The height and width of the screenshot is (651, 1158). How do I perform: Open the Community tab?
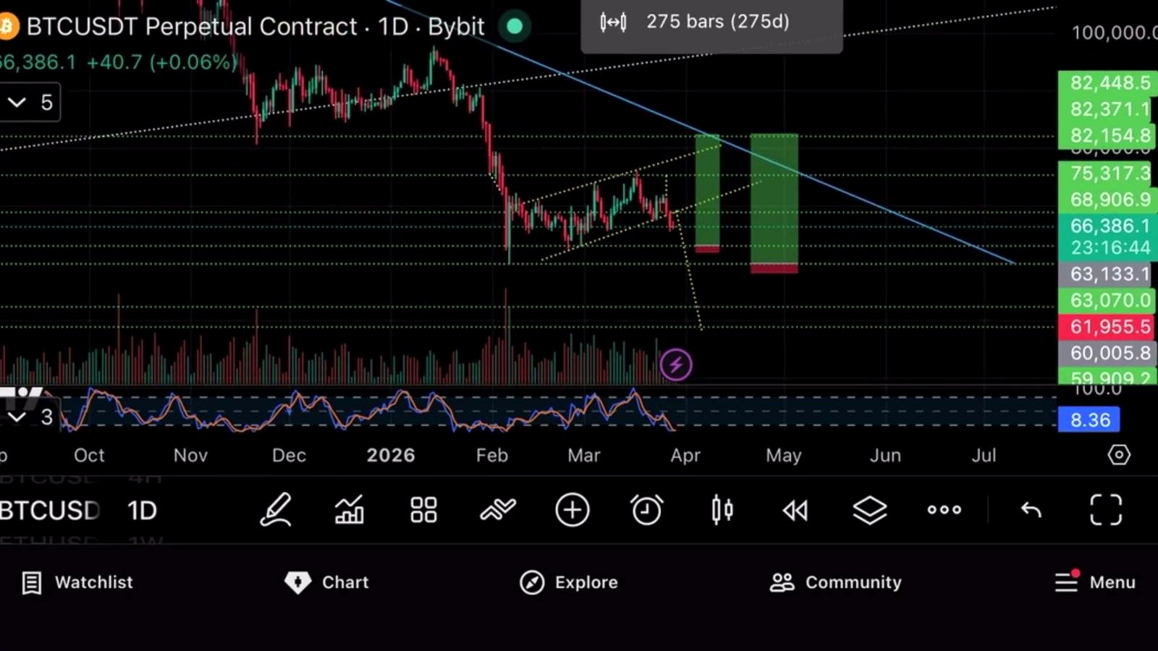coord(836,582)
